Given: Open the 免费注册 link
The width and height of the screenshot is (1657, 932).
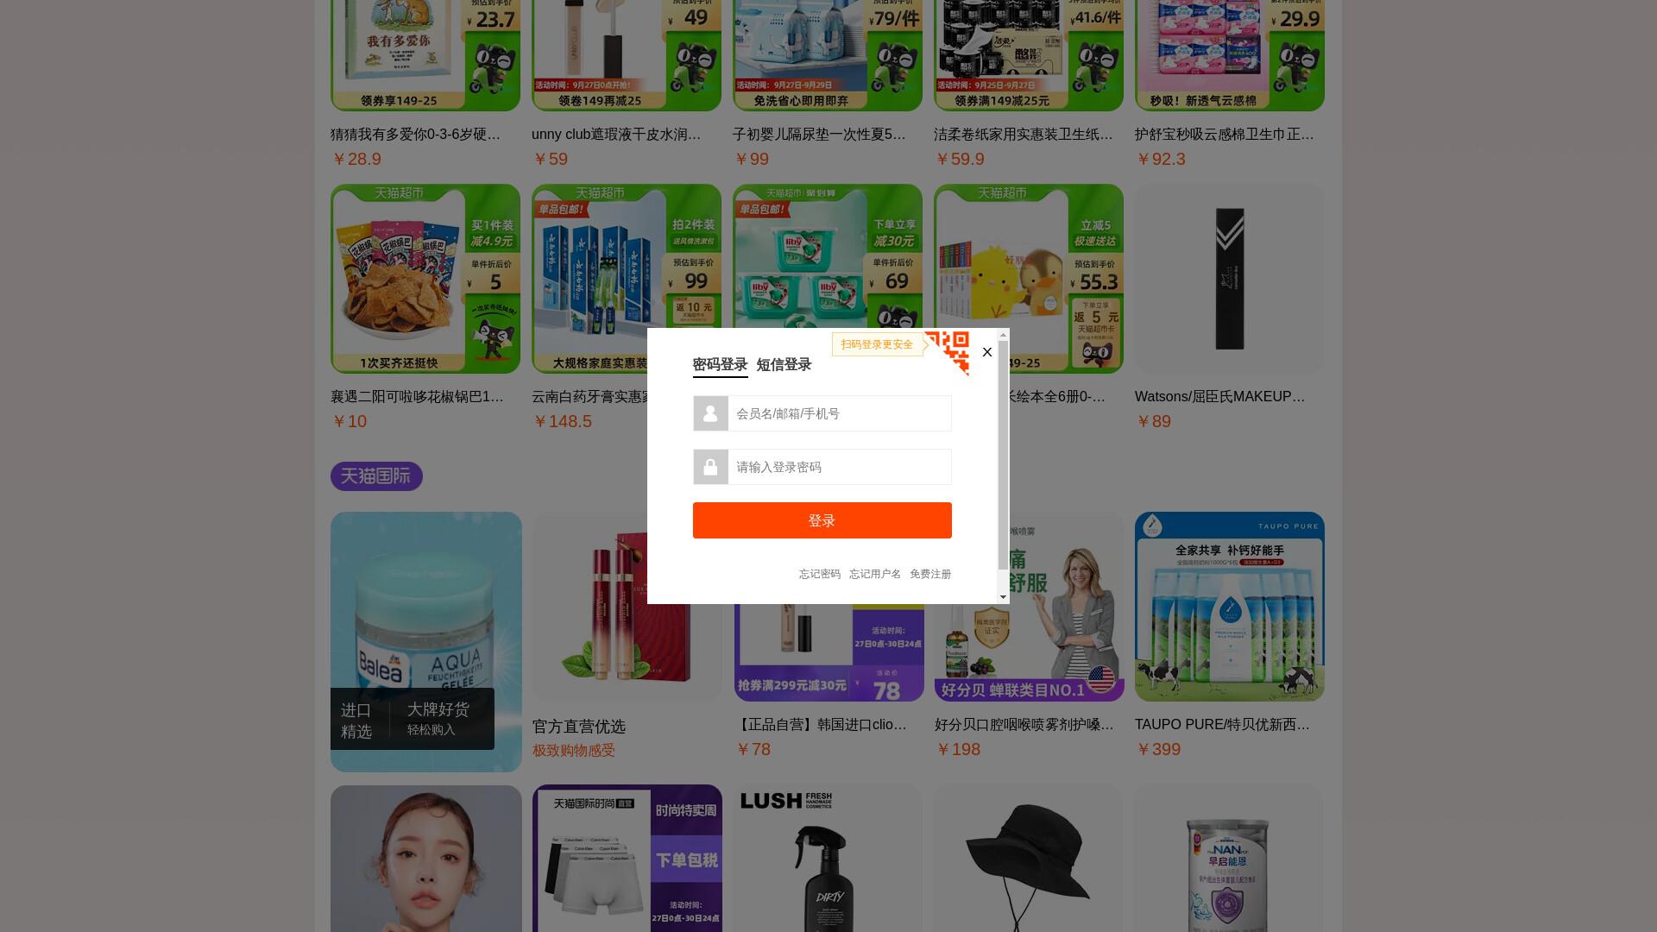Looking at the screenshot, I should [930, 574].
